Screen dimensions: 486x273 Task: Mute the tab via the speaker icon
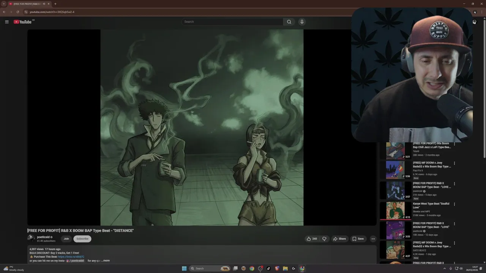[44, 4]
